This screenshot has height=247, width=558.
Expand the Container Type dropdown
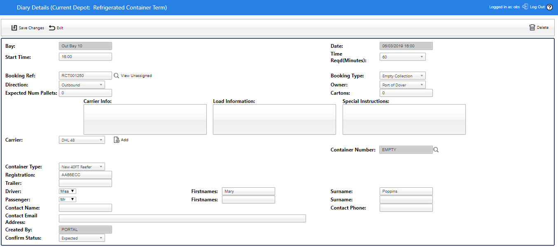coord(82,167)
